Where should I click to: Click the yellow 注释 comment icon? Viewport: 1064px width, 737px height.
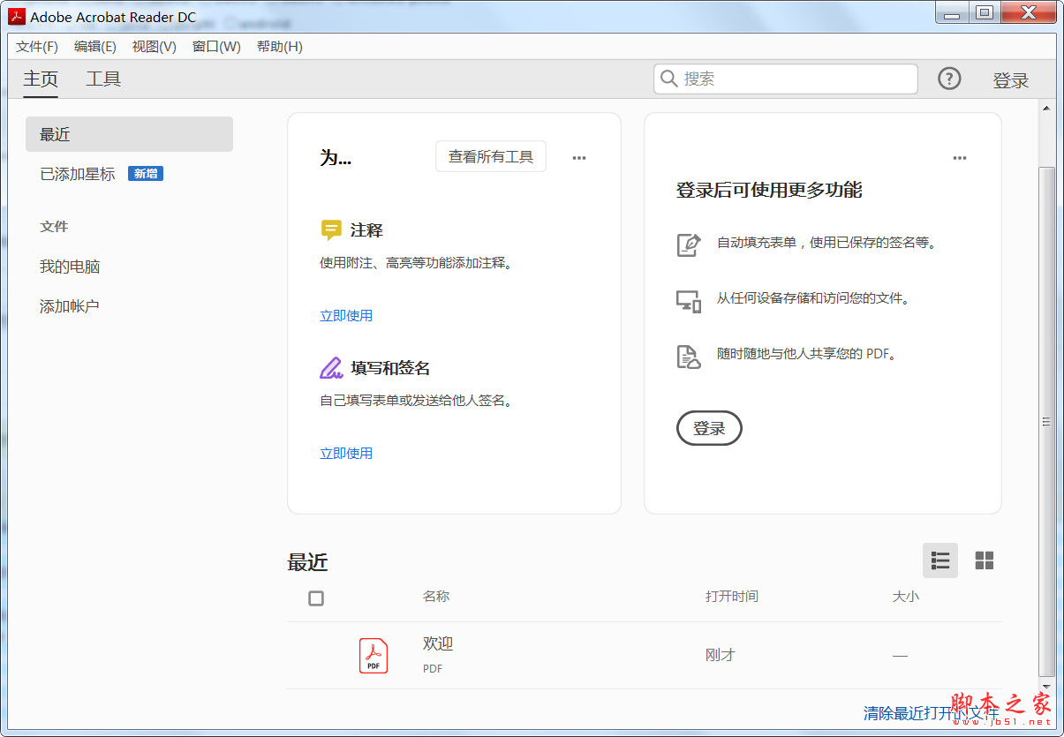331,230
